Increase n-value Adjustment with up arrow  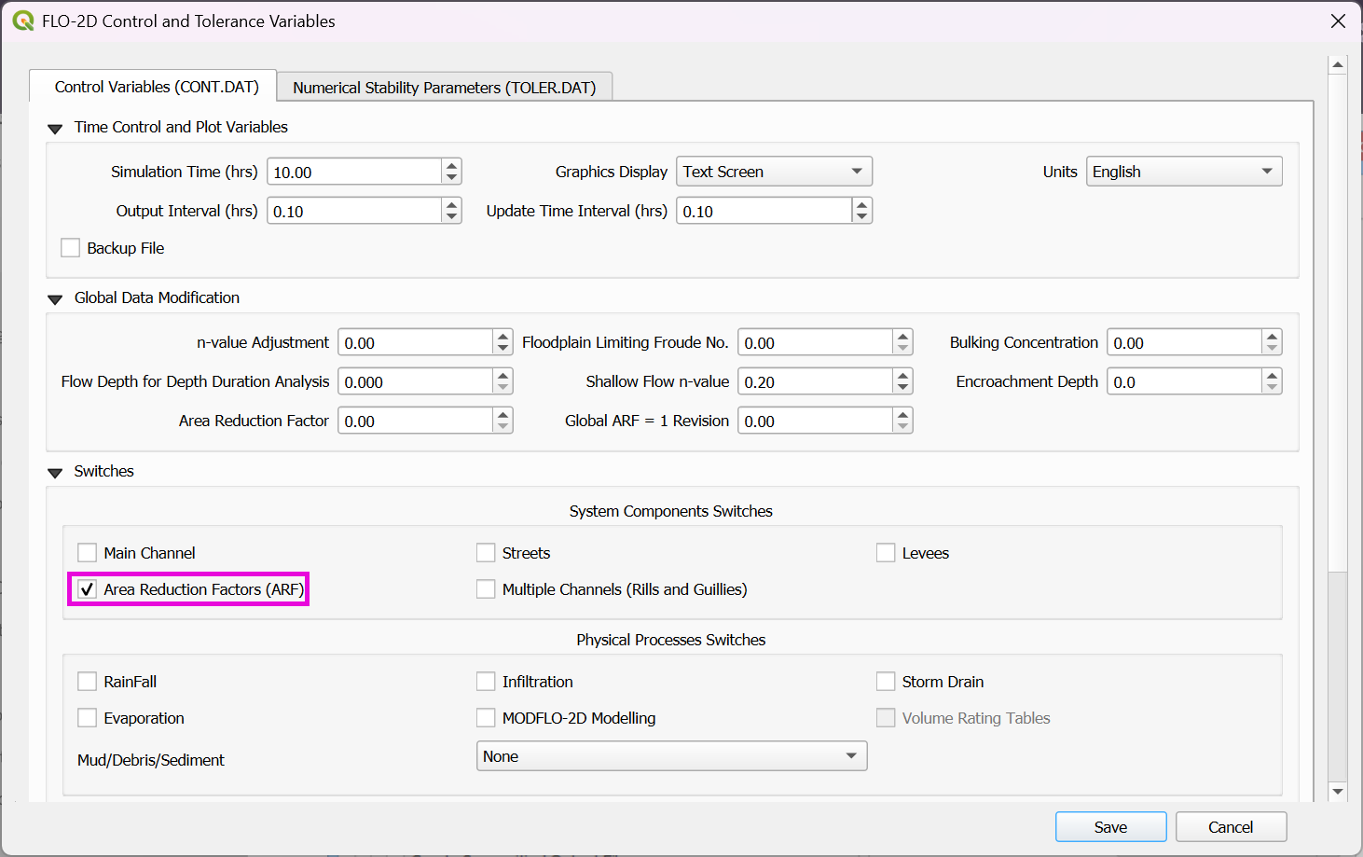(x=503, y=337)
